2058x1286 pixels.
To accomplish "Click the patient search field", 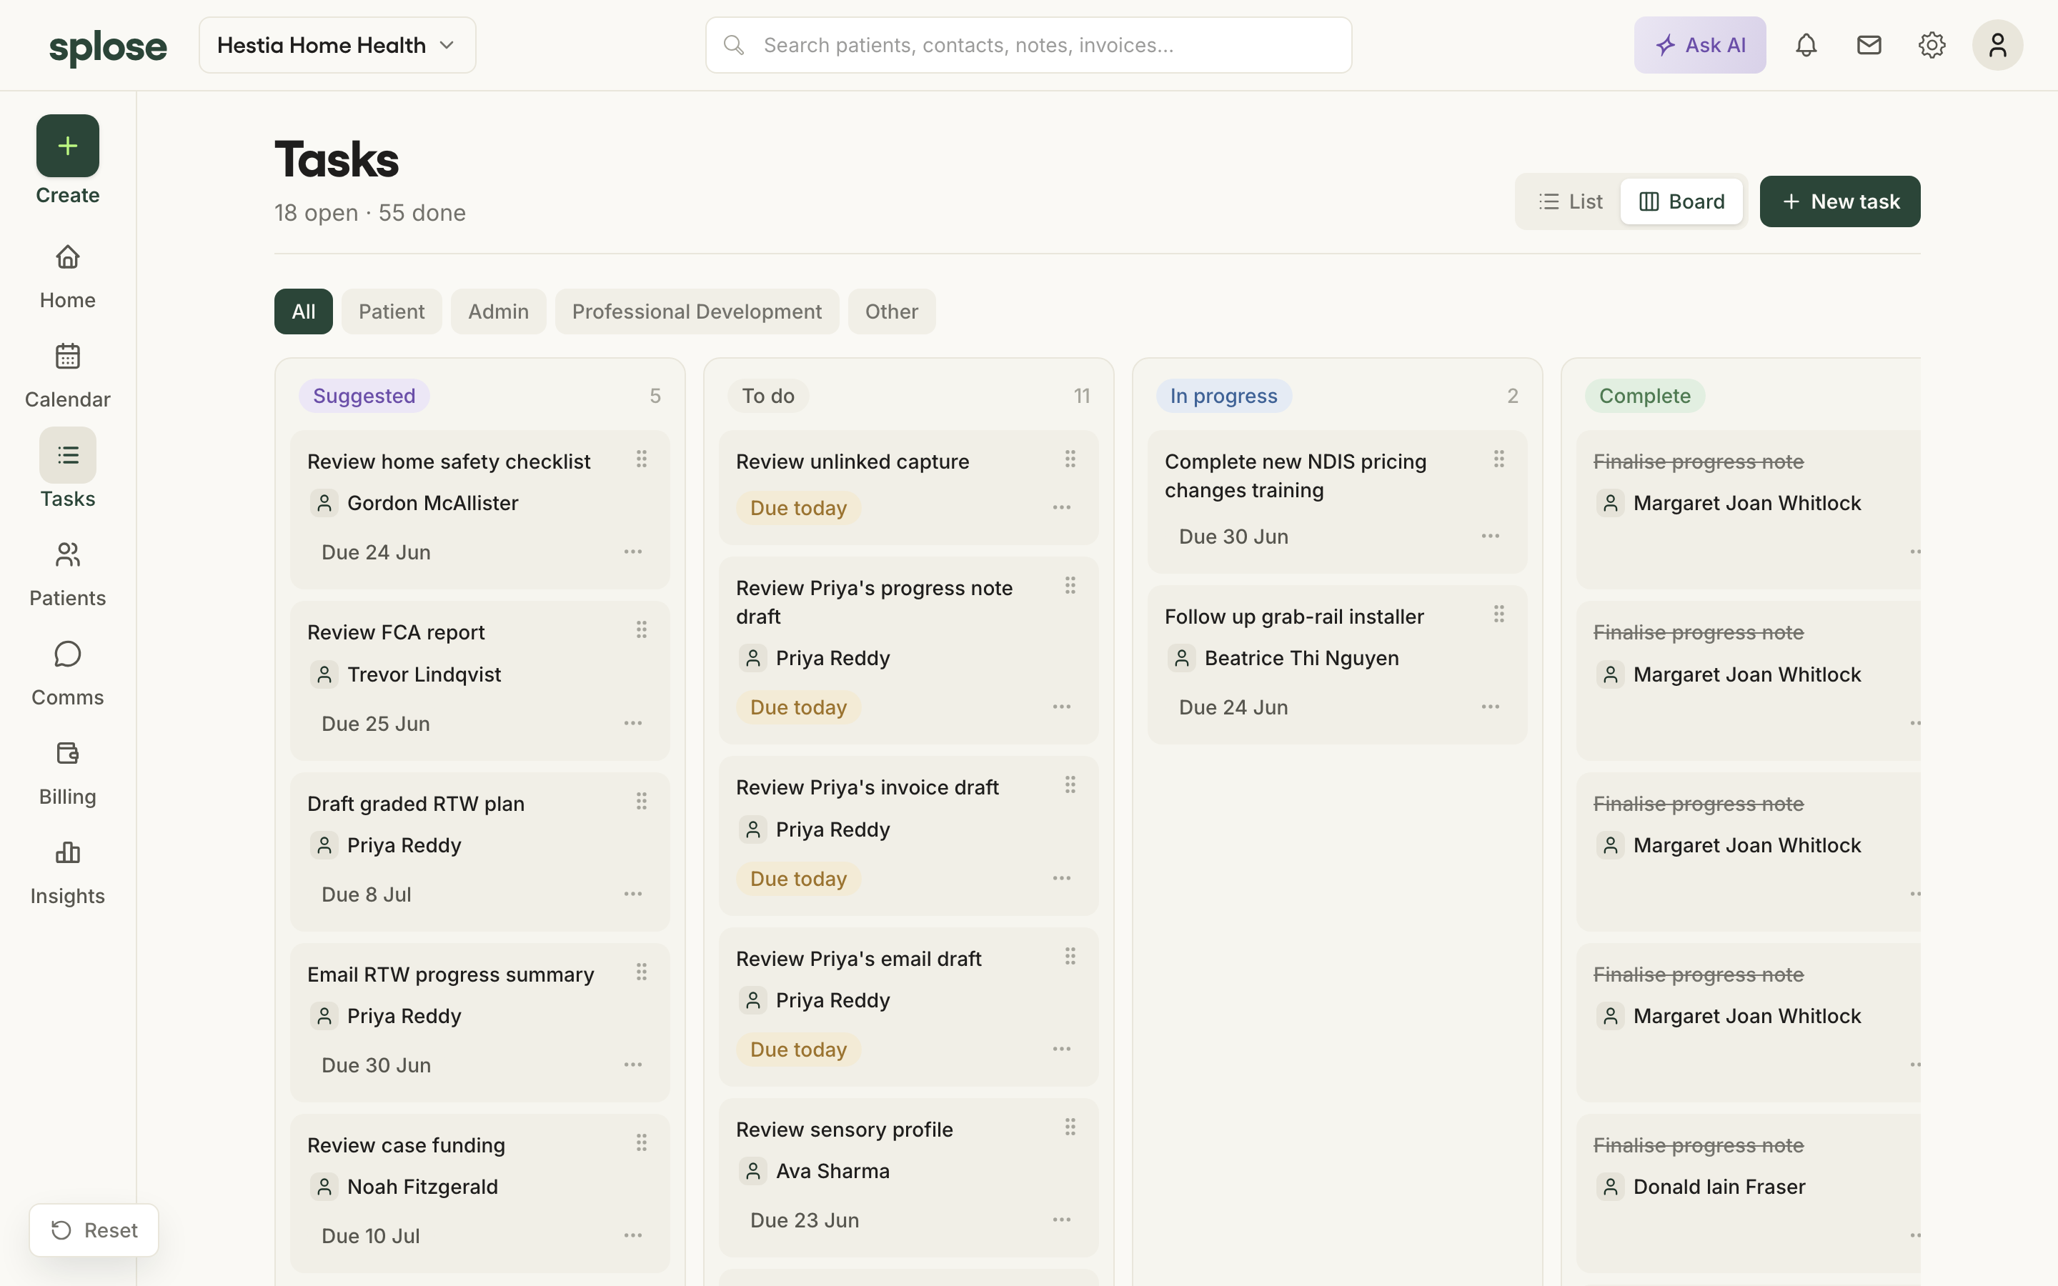I will [x=1028, y=45].
